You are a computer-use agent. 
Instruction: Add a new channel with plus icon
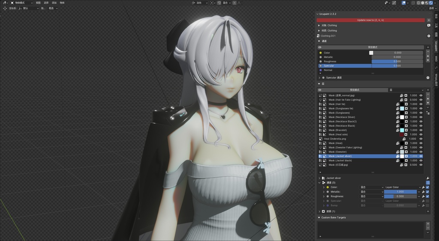point(428,47)
